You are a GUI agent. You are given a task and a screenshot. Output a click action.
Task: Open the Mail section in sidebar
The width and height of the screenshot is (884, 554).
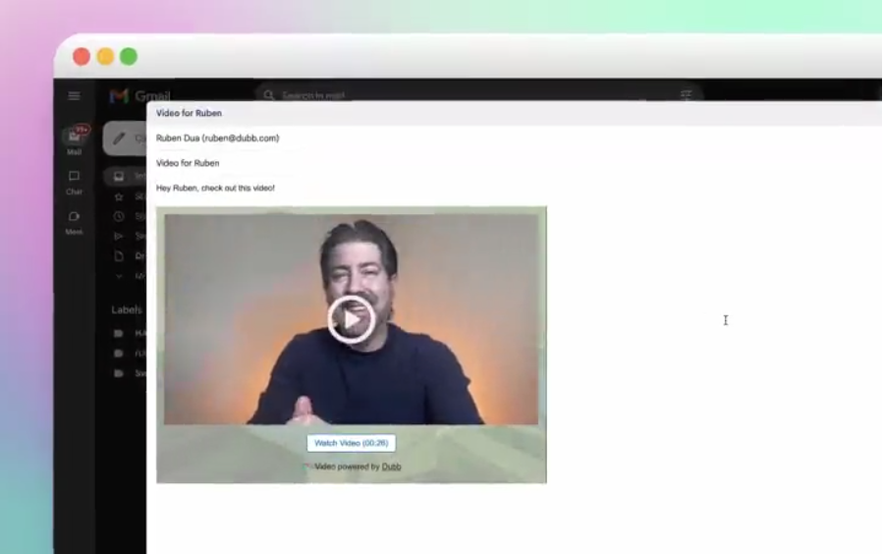pyautogui.click(x=75, y=138)
